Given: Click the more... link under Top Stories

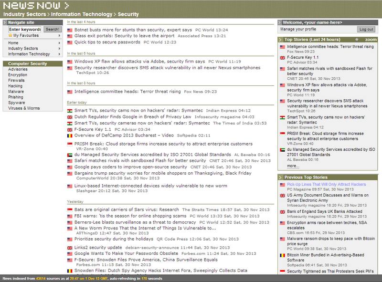Looking at the screenshot, I should click(x=293, y=166).
